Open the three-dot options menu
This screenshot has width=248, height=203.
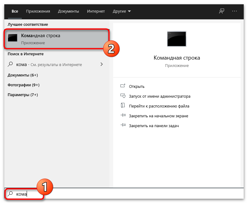click(x=235, y=11)
